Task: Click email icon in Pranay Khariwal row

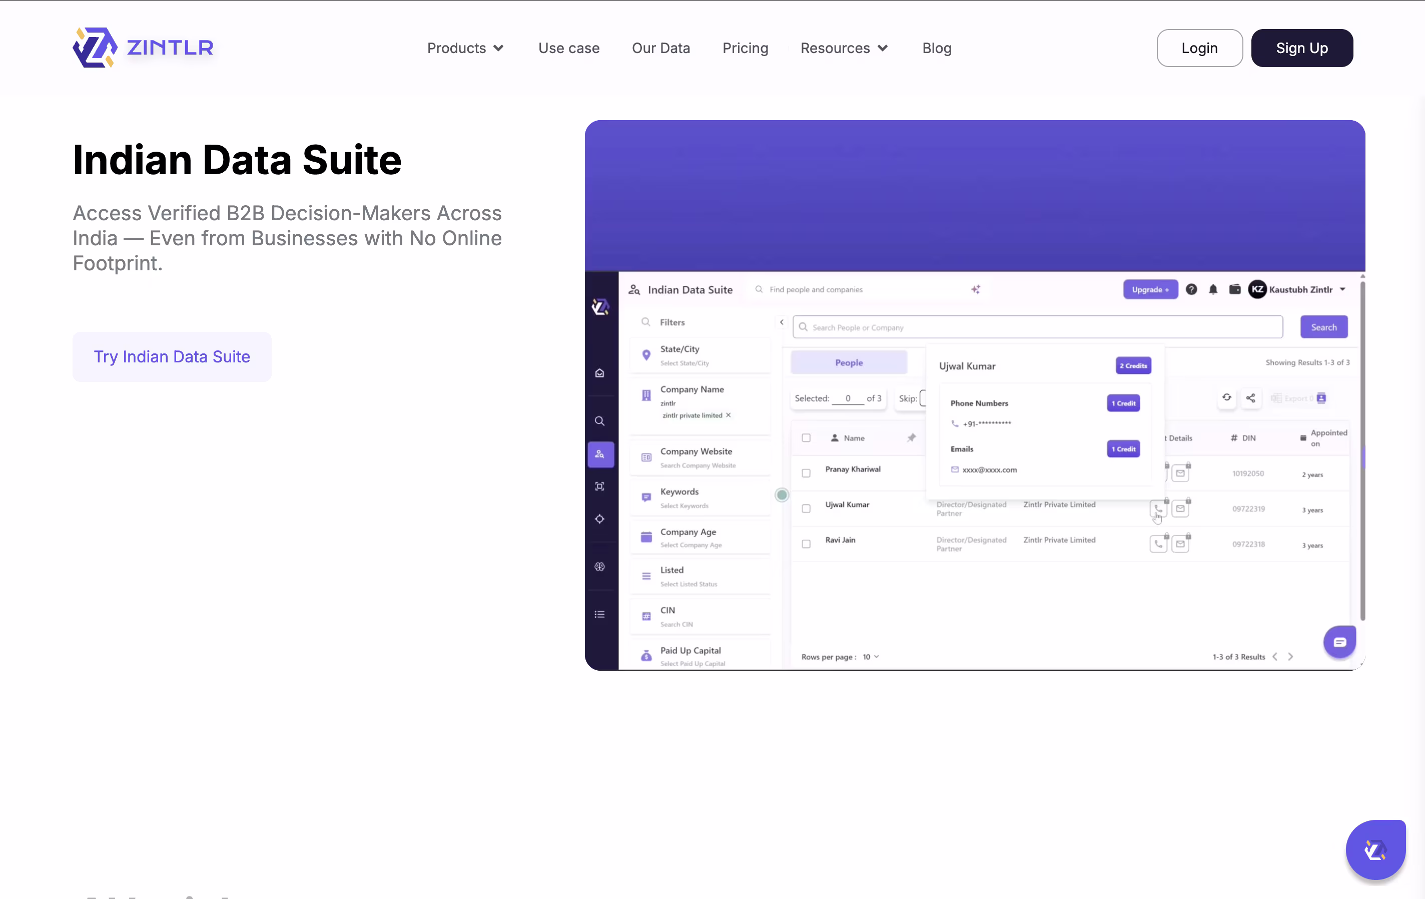Action: tap(1181, 473)
